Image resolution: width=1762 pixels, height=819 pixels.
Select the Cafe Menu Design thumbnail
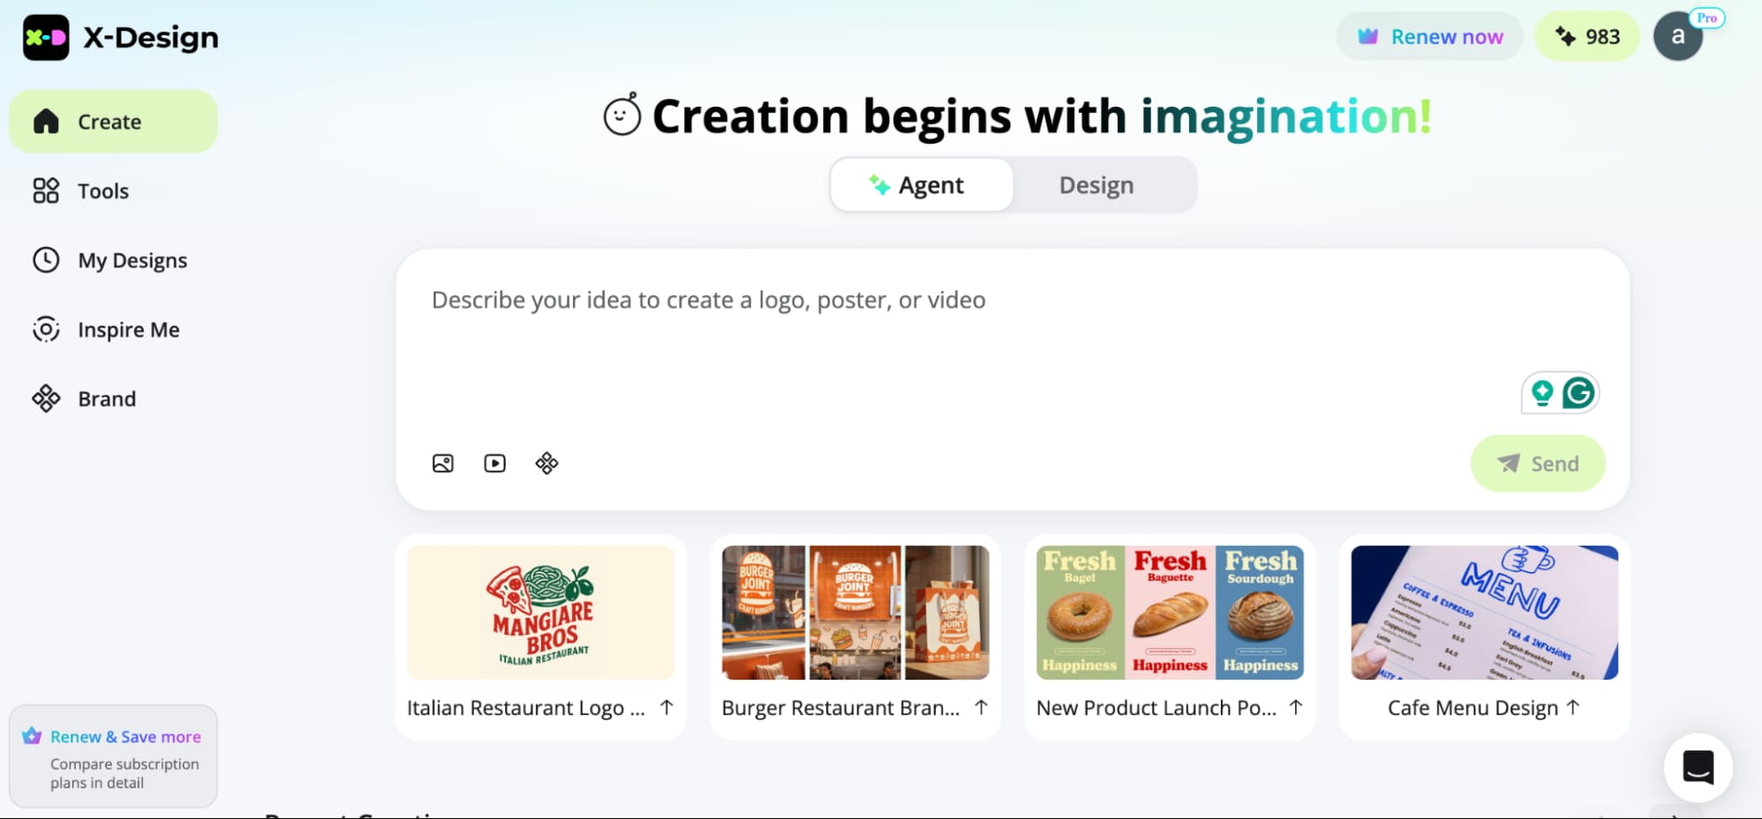1483,613
